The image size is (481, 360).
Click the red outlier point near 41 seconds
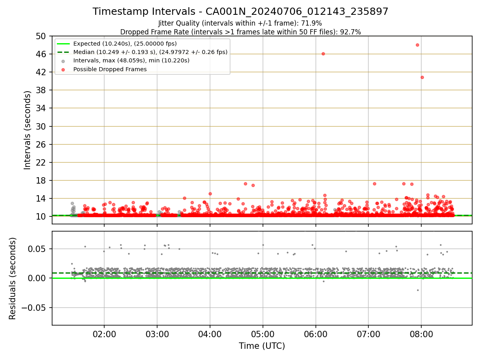422,77
